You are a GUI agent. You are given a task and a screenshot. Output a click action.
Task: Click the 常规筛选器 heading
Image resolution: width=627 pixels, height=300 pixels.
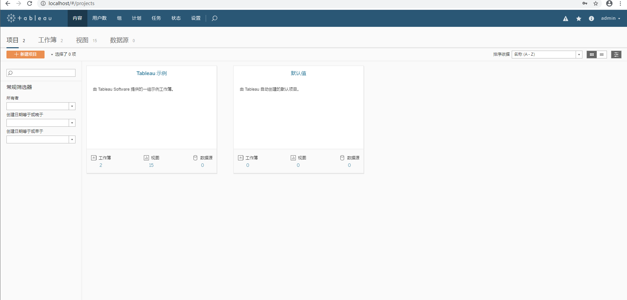click(x=19, y=87)
